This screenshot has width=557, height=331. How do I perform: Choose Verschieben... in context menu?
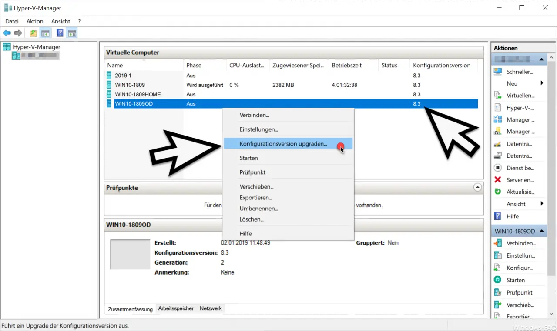tap(288, 187)
